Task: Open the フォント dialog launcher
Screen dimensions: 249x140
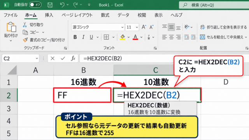Action: pyautogui.click(x=155, y=48)
